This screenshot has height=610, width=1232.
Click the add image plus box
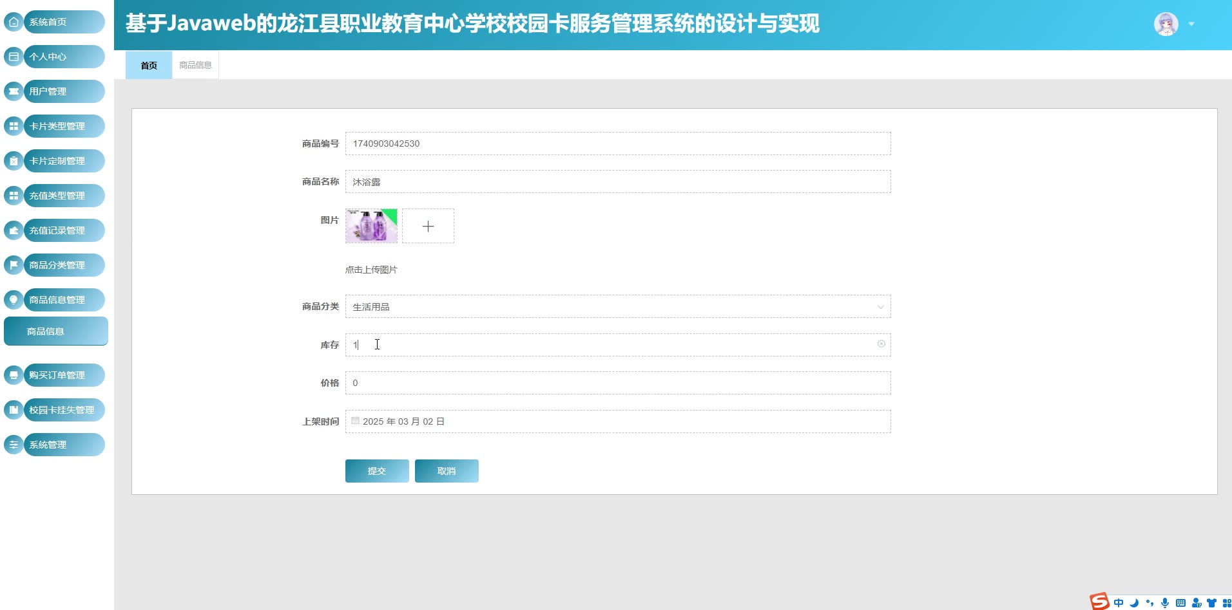tap(428, 226)
